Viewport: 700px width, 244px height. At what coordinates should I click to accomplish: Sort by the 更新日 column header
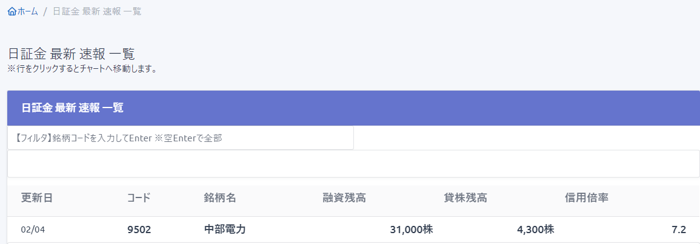[x=37, y=197]
